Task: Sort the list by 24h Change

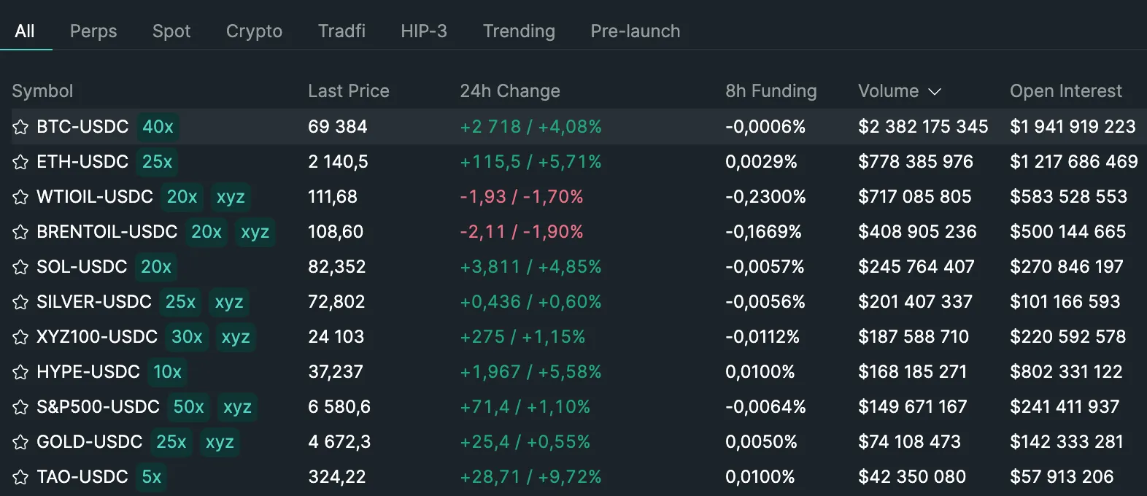Action: (509, 91)
